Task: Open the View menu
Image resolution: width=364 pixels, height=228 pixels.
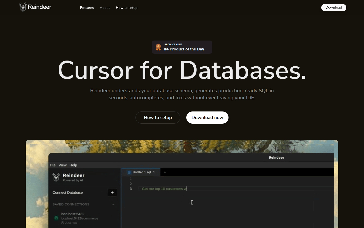Action: pyautogui.click(x=62, y=165)
